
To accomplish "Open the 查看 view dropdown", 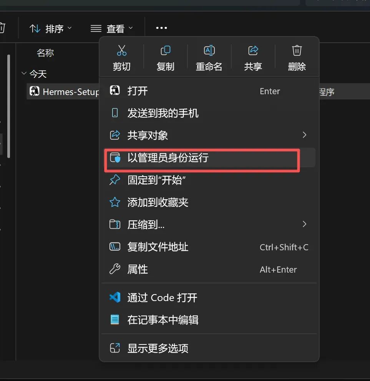I will point(112,29).
